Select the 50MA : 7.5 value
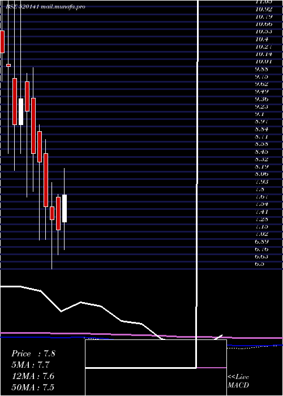Screen dimensions: 283x396 pos(33,387)
